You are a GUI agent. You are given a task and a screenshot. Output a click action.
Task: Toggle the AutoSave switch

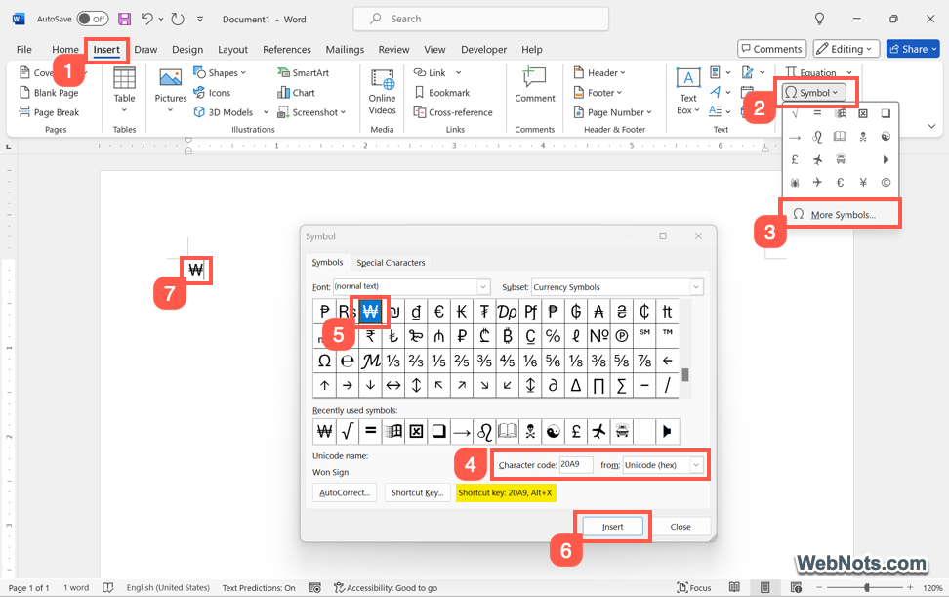click(x=92, y=19)
